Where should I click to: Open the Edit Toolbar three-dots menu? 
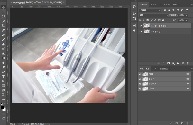3,99
